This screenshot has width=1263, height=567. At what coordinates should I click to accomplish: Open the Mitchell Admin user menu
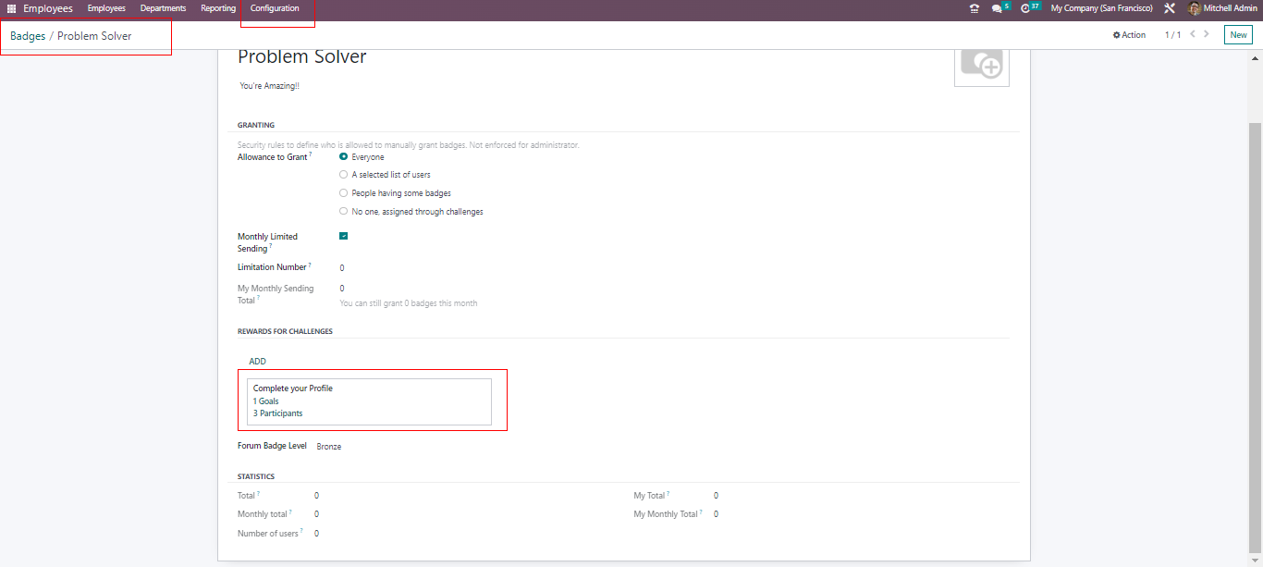click(x=1222, y=8)
